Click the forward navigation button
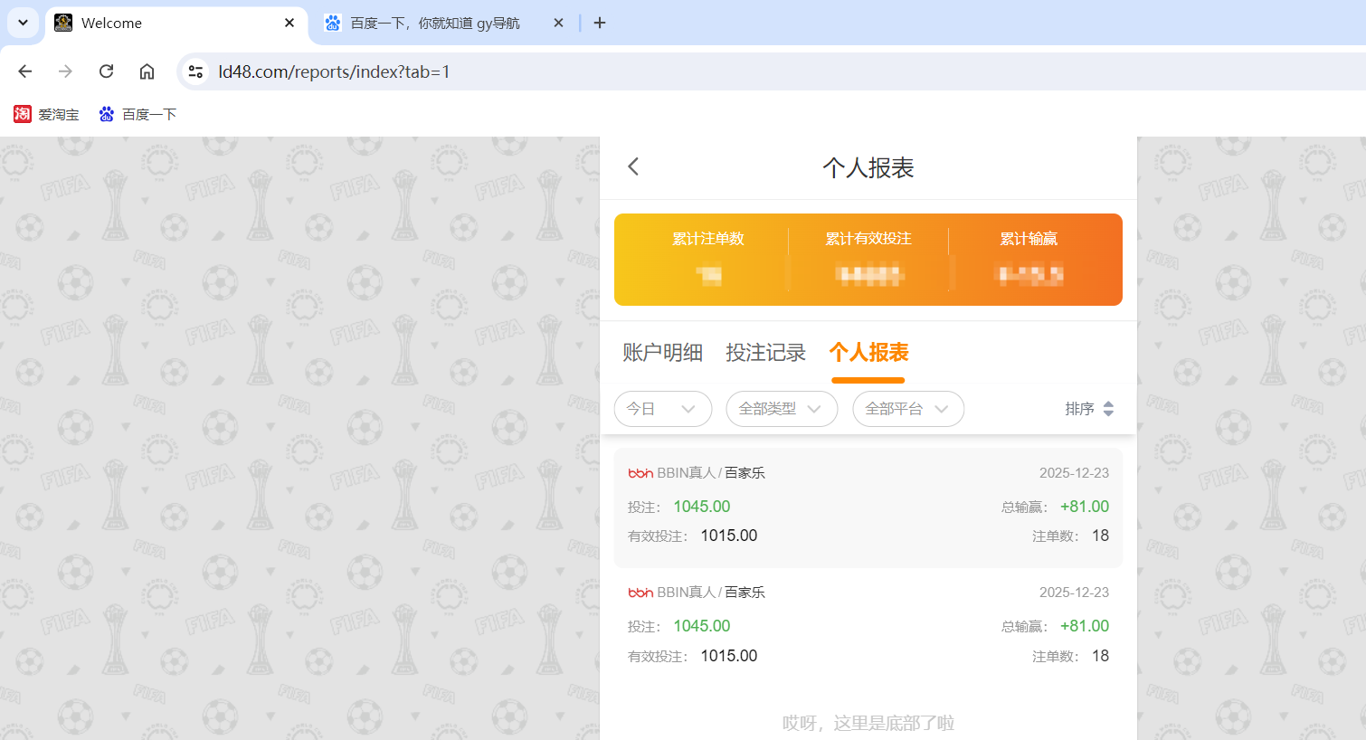1366x740 pixels. [65, 71]
